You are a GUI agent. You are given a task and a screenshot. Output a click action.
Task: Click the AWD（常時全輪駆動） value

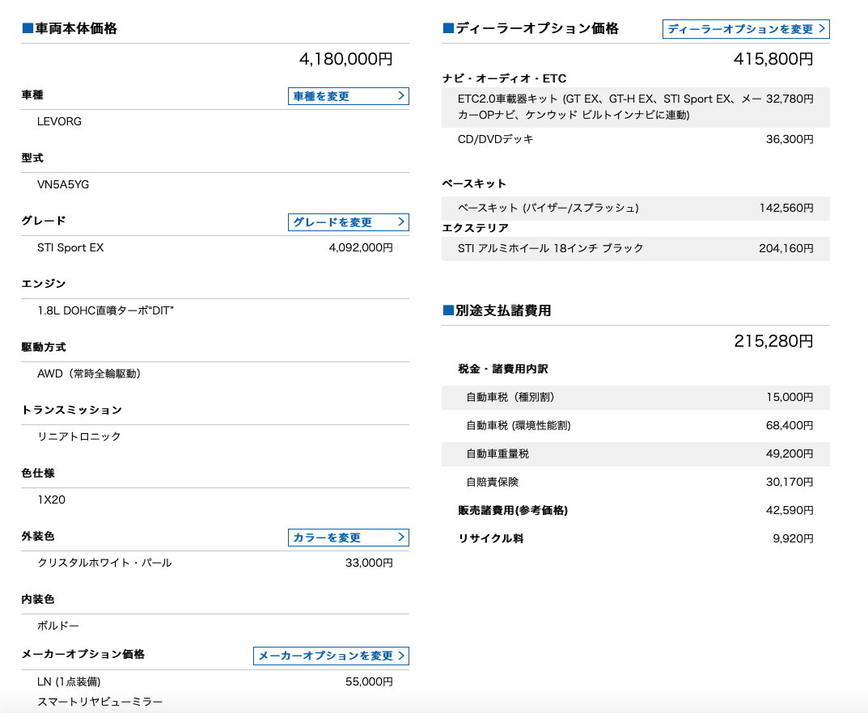point(89,374)
